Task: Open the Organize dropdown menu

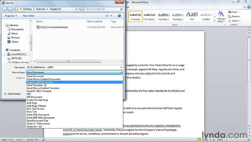Action: [11, 16]
